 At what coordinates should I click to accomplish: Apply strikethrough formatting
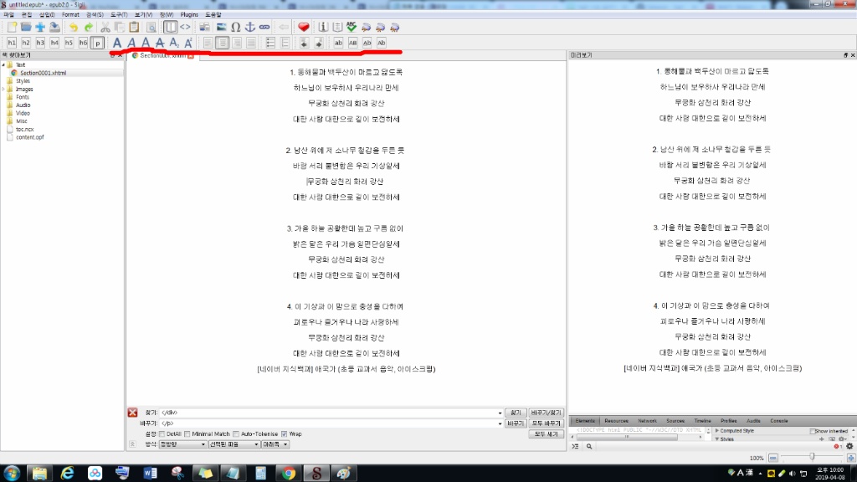(x=160, y=43)
